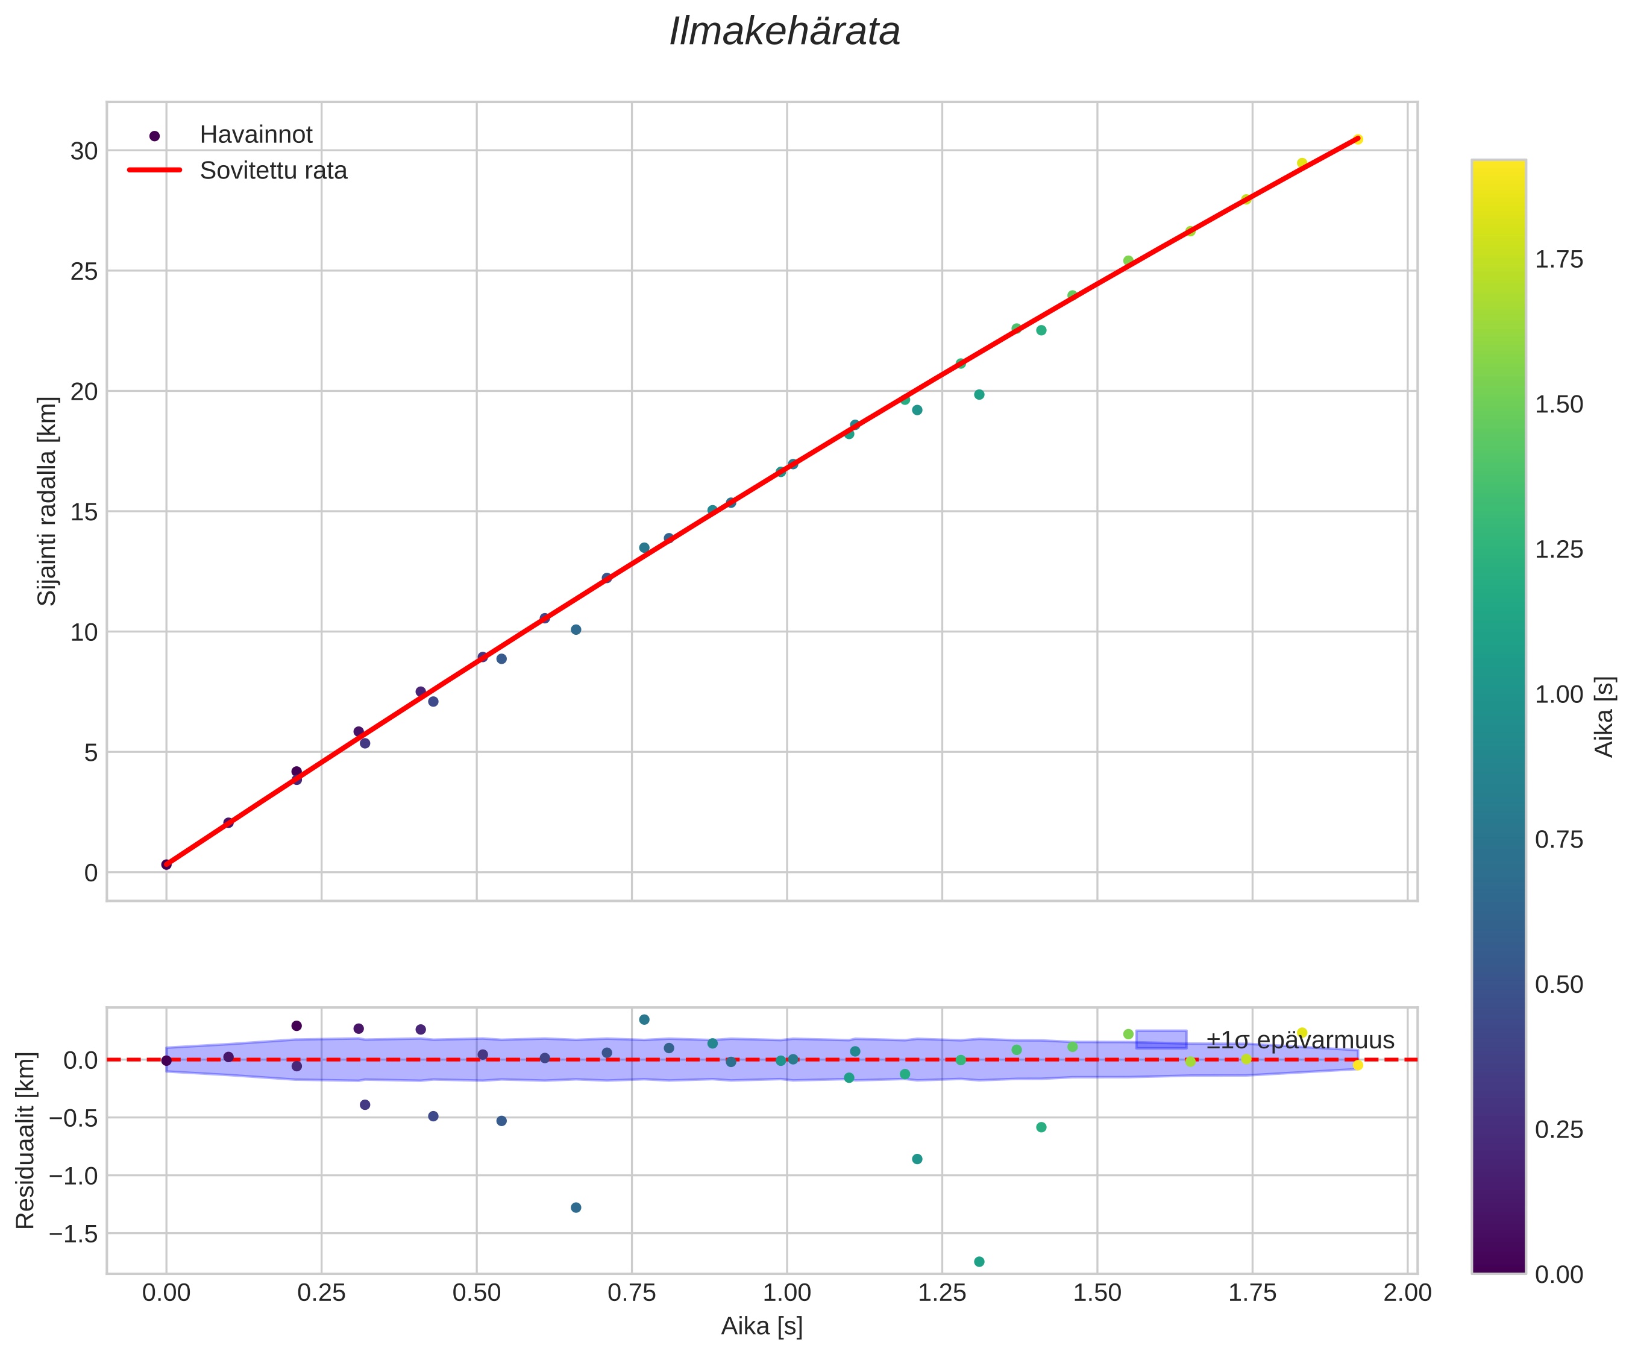Screen dimensions: 1632x1354
Task: Click the residual outlier point near -1.3
Action: coord(576,1207)
